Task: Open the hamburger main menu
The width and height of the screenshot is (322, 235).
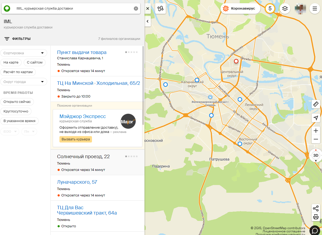Action: (315, 9)
